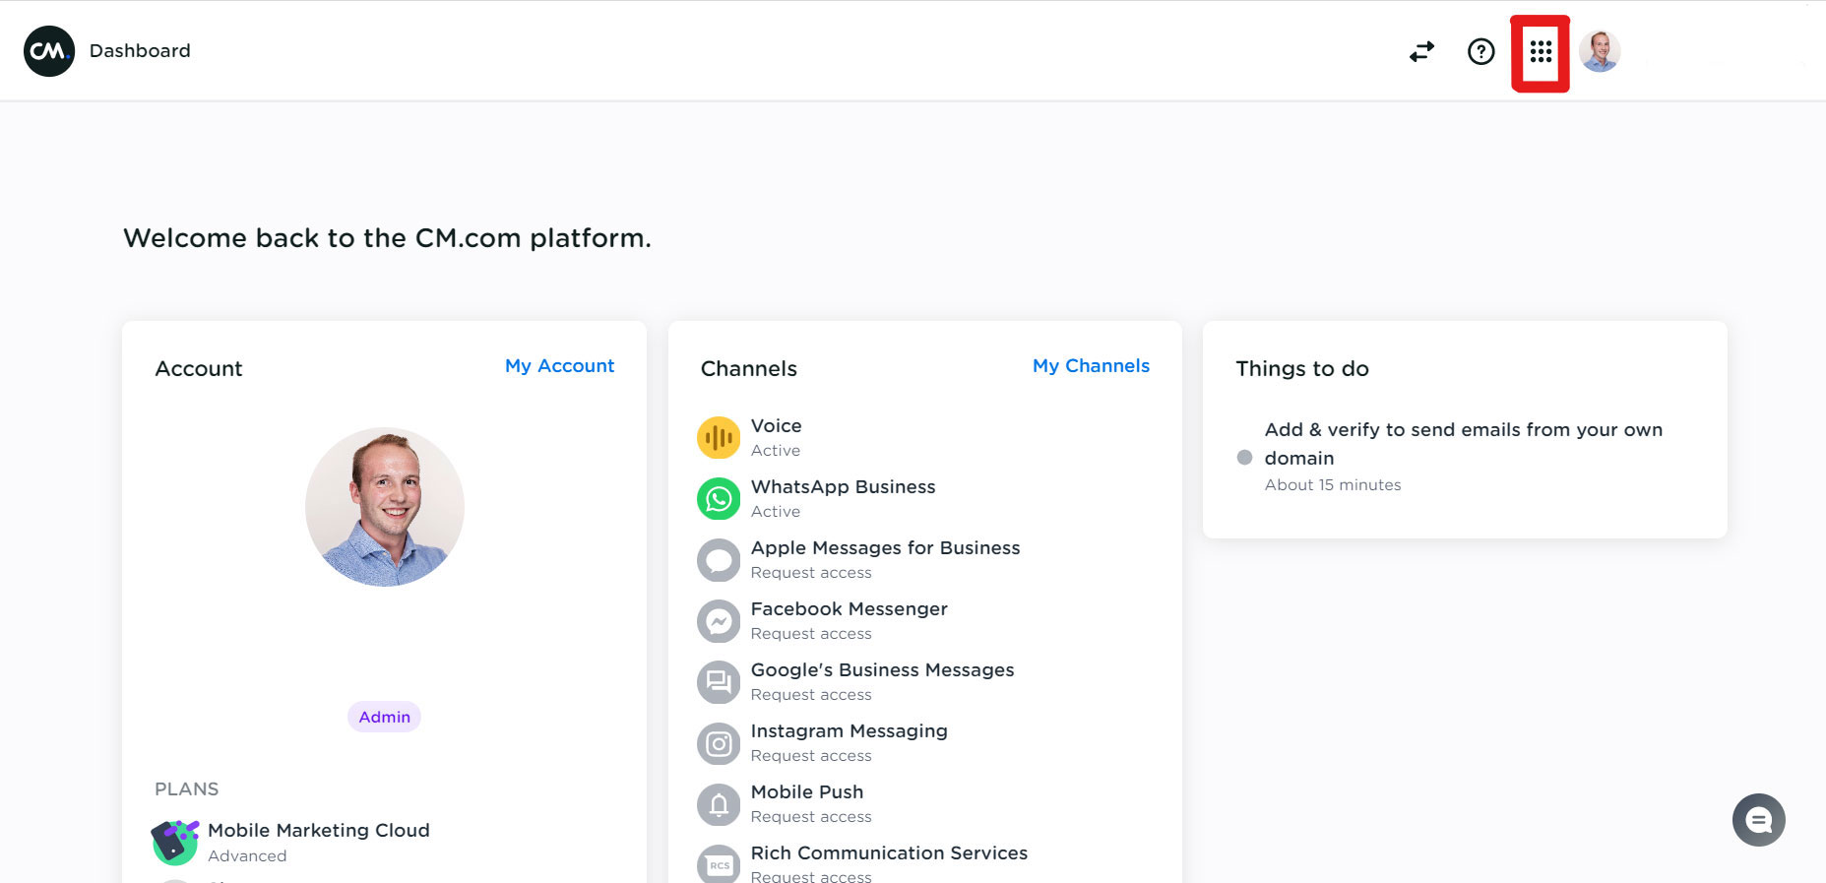Screen dimensions: 1826x883
Task: Select the email domain verification task
Action: pos(1463,444)
